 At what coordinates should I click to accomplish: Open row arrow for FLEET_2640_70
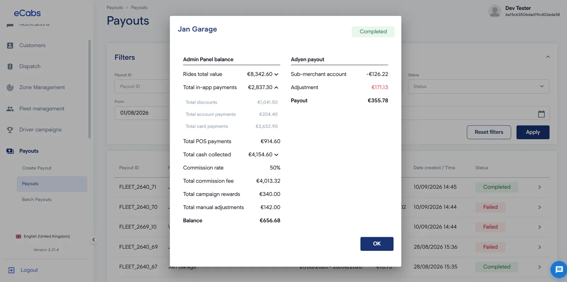pos(539,207)
